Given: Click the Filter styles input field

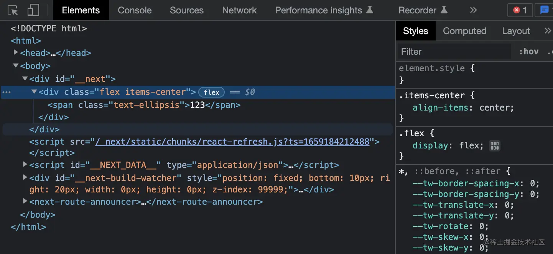Looking at the screenshot, I should pyautogui.click(x=454, y=52).
